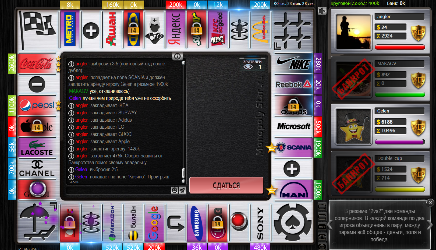This screenshot has width=436, height=250.
Task: Select the McDonald's property field
Action: click(x=260, y=29)
